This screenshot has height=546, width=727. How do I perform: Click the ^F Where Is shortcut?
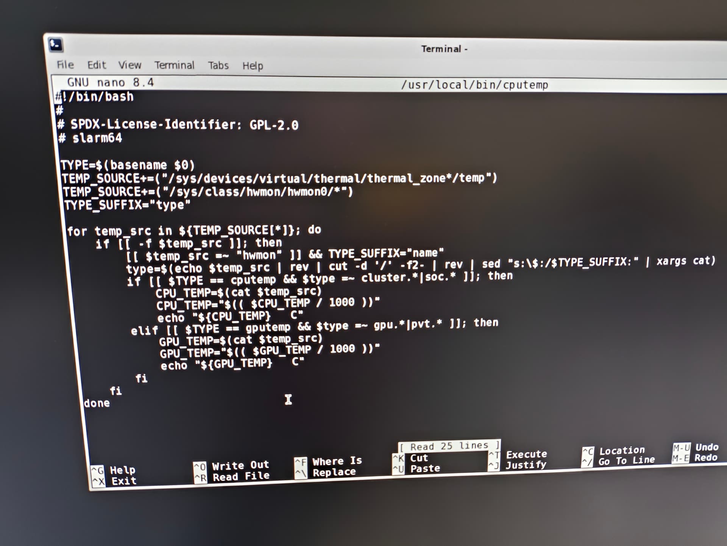point(328,461)
